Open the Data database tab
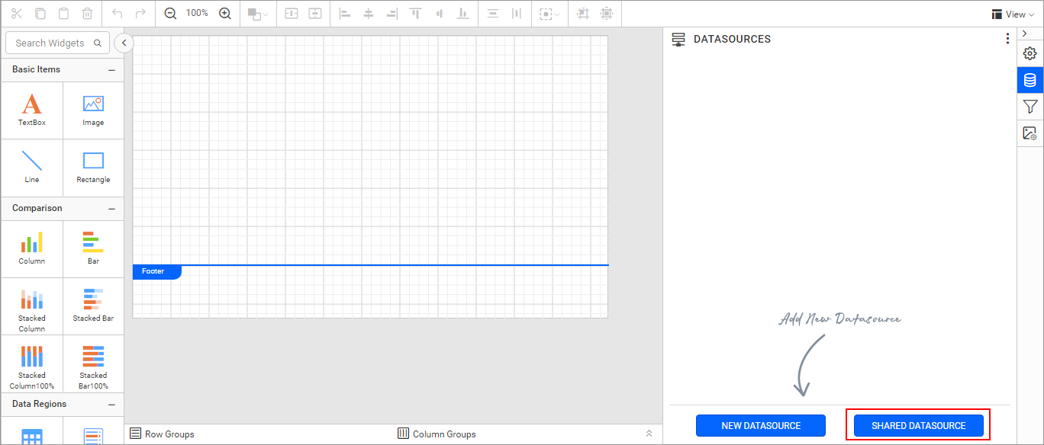 pyautogui.click(x=1030, y=80)
